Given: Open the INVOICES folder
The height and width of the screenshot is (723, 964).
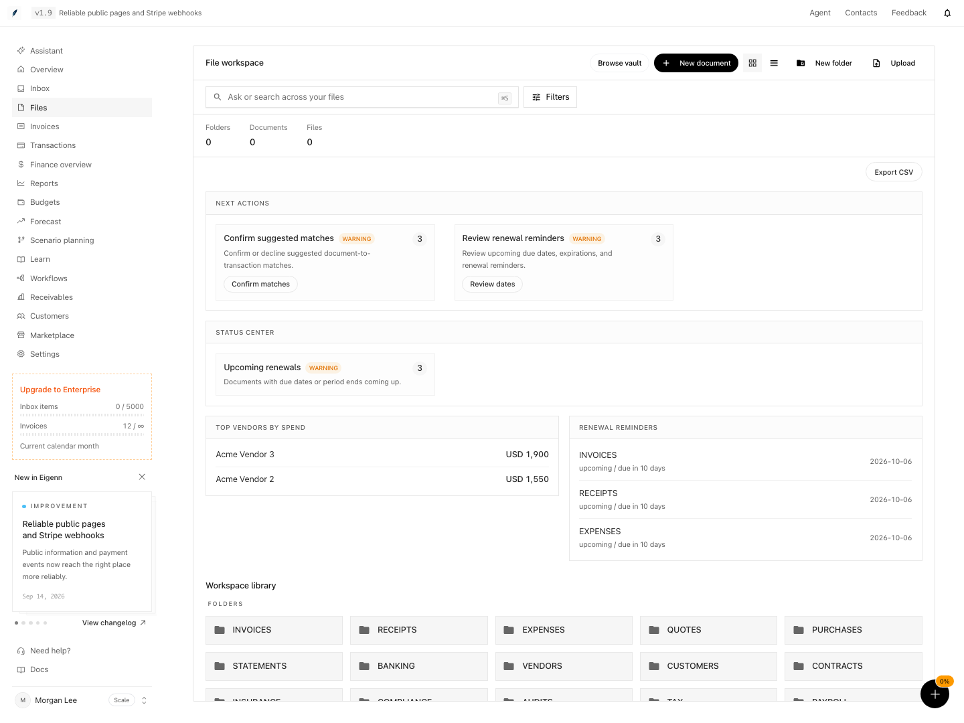Looking at the screenshot, I should pyautogui.click(x=274, y=630).
